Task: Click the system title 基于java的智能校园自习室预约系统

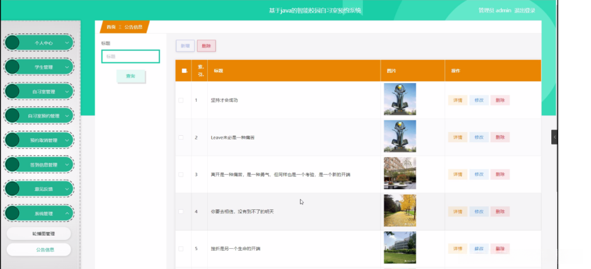Action: pyautogui.click(x=315, y=11)
